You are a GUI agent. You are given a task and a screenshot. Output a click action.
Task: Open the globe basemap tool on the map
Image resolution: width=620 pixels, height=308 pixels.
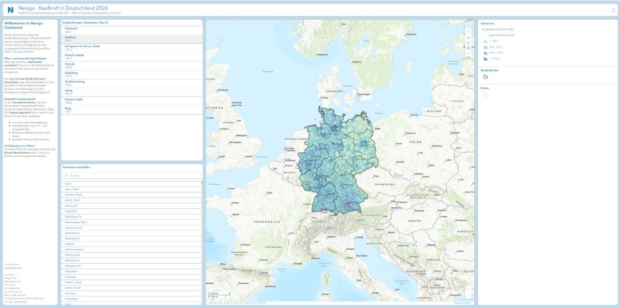tap(468, 43)
